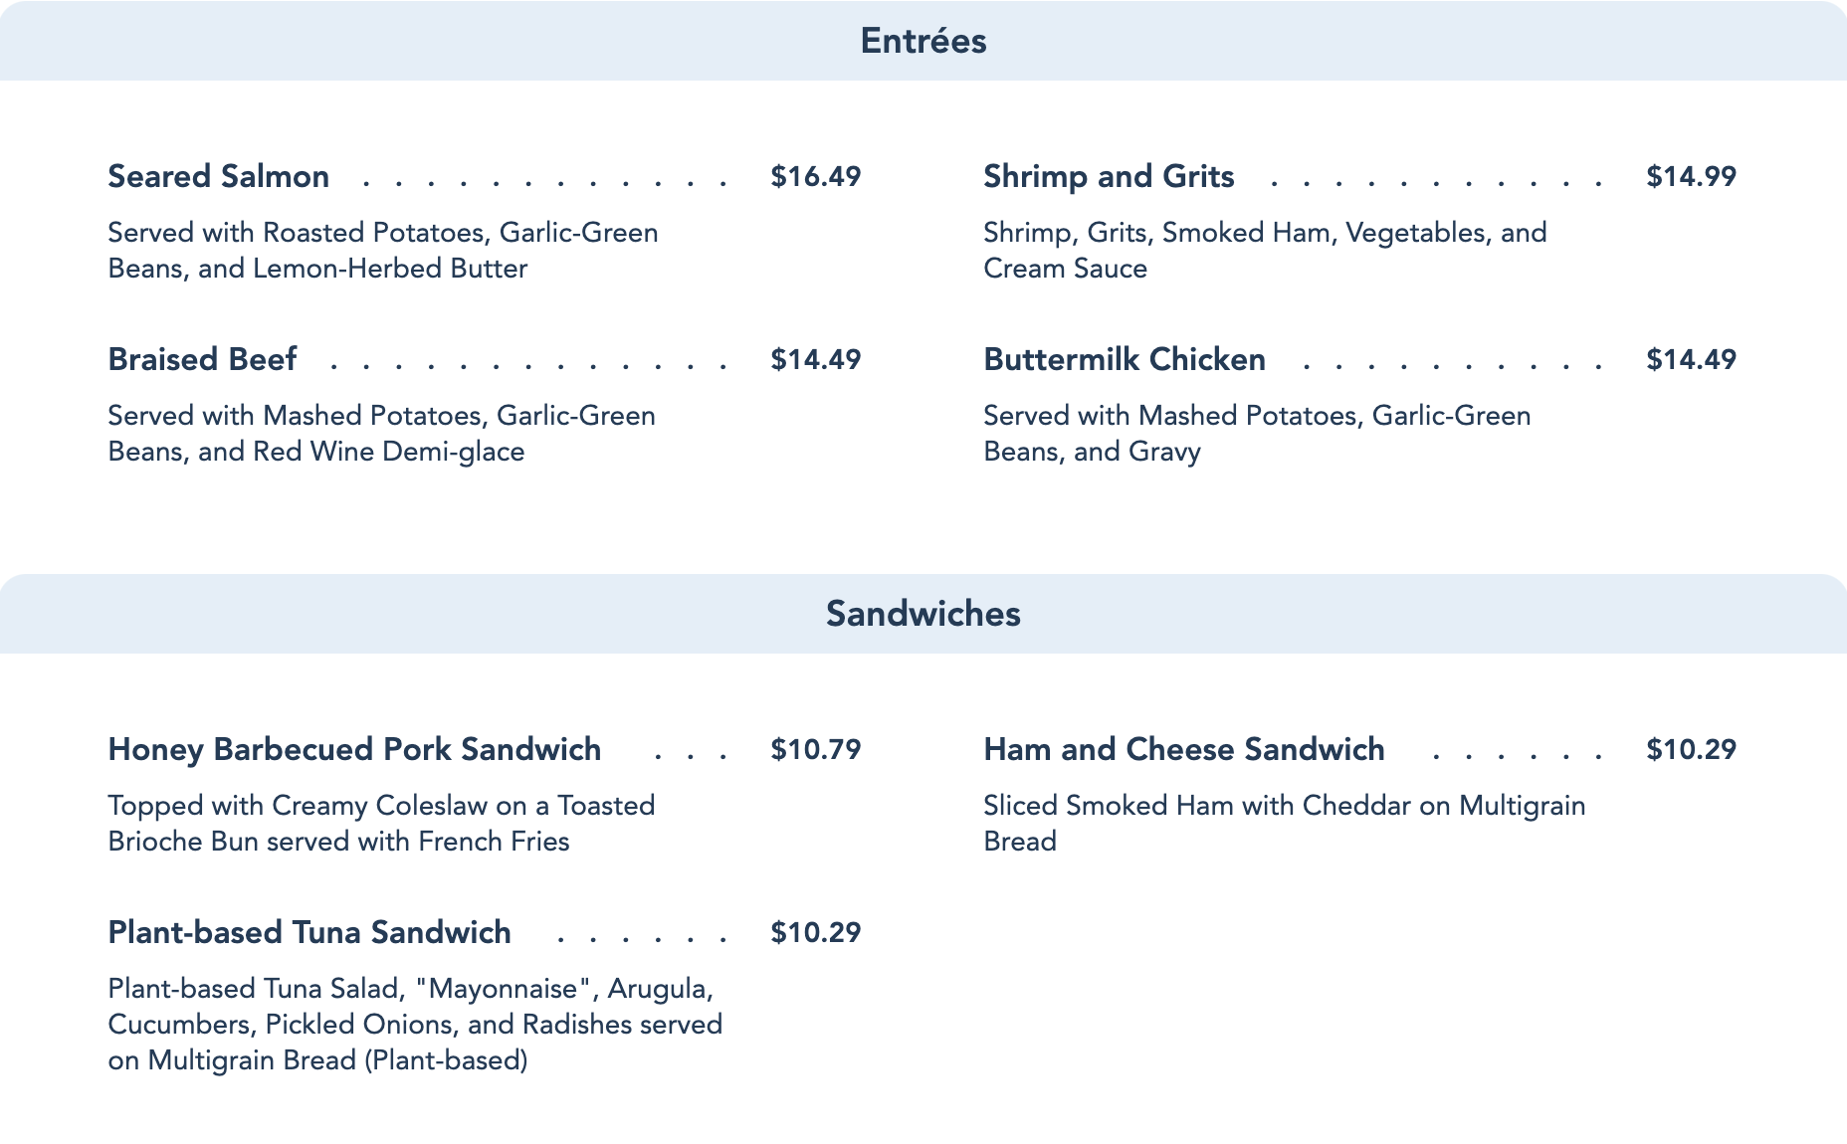Choose the Ham and Cheese Sandwich title
This screenshot has height=1144, width=1847.
[1183, 749]
